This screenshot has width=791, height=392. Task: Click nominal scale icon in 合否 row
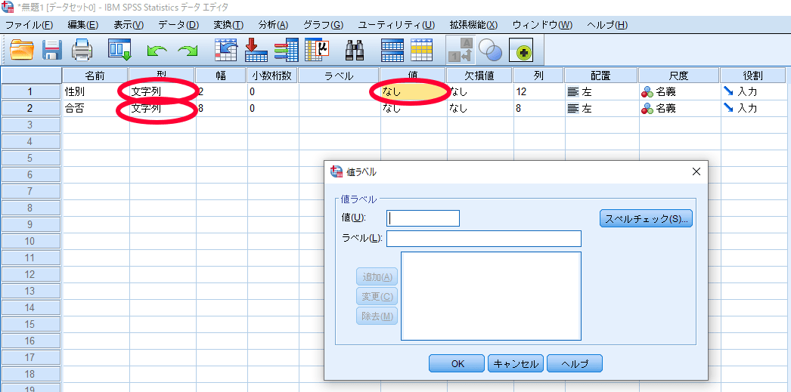click(x=647, y=108)
